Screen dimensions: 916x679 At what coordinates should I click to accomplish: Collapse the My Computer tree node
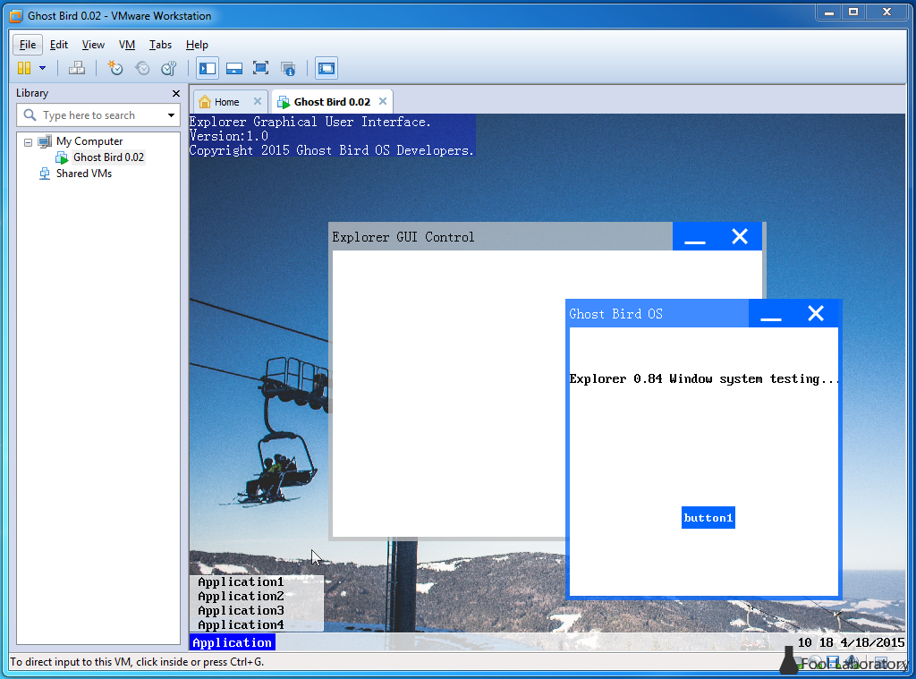coord(28,142)
